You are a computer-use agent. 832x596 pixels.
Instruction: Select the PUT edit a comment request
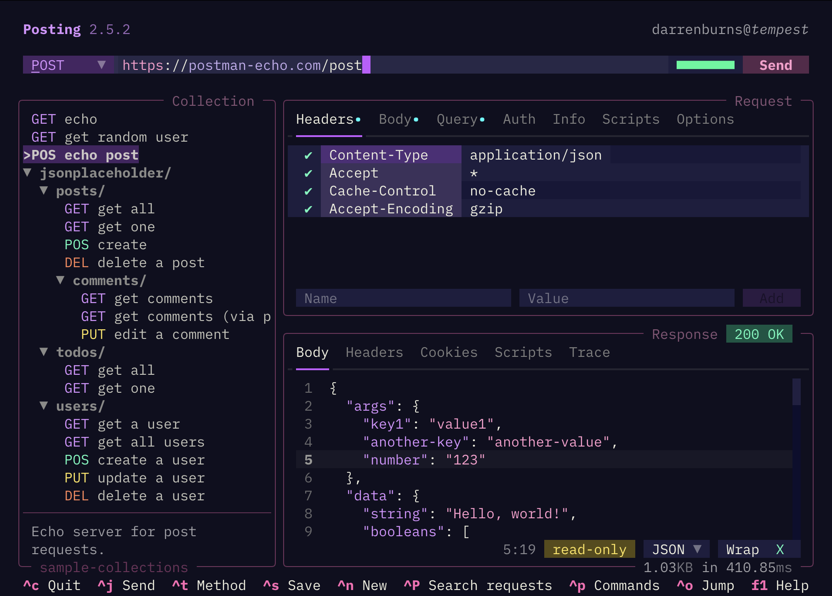tap(155, 335)
